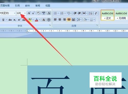128x94 pixels.
Task: Clear formatting with the eraser icon
Action: coord(38,13)
